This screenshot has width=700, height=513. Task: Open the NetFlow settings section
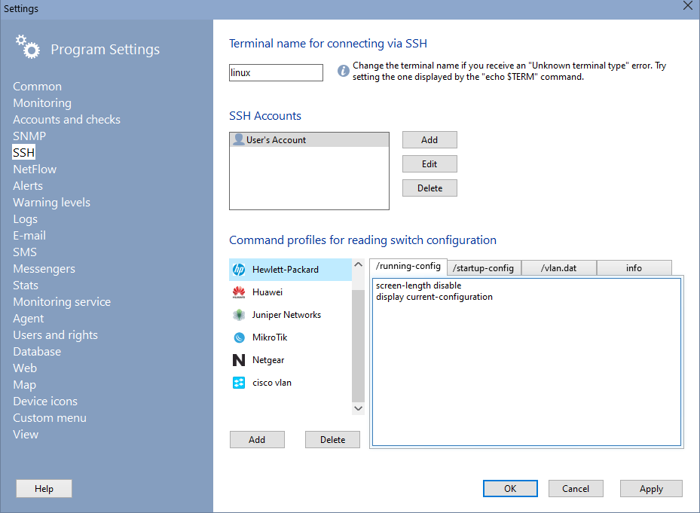(x=34, y=169)
